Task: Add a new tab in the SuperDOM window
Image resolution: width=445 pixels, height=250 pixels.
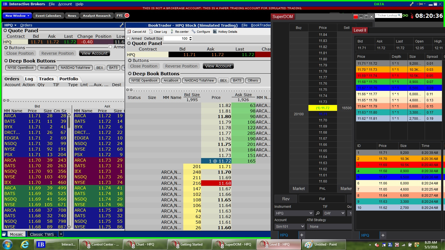Action: tap(301, 235)
